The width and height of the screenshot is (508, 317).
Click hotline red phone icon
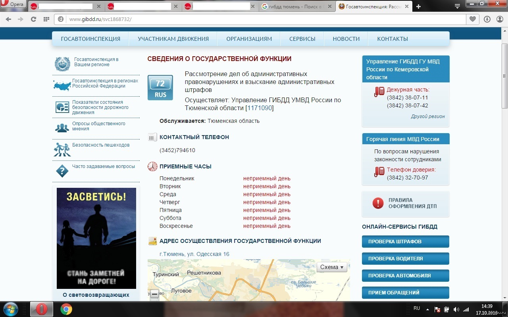[379, 172]
